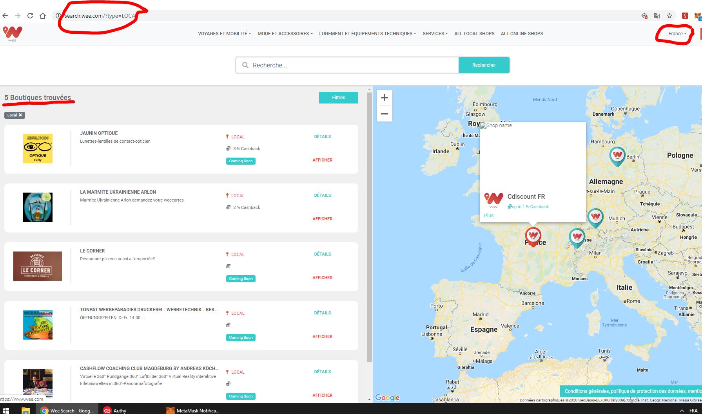702x414 pixels.
Task: Click Tonpat Werbeparadies logo thumbnail
Action: [38, 325]
